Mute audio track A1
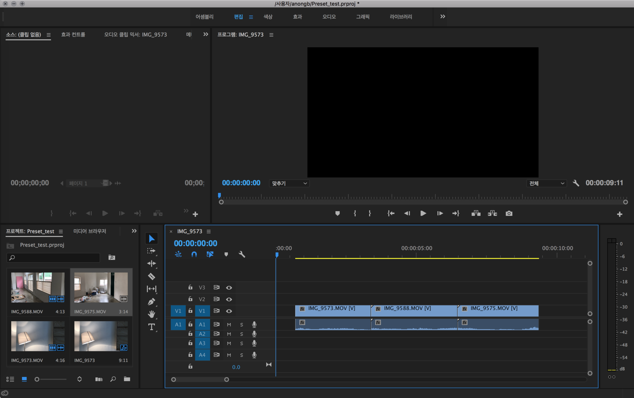634x398 pixels. tap(229, 325)
